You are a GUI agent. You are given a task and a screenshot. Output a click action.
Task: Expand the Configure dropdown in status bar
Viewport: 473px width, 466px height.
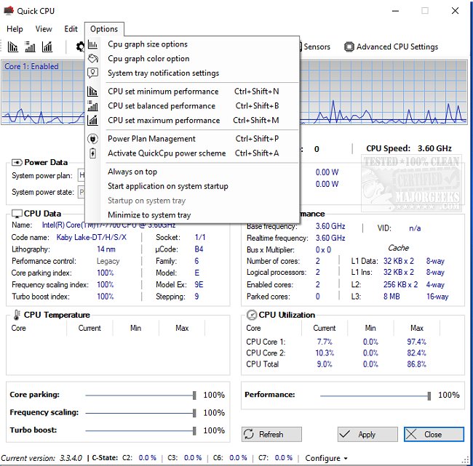tap(327, 458)
